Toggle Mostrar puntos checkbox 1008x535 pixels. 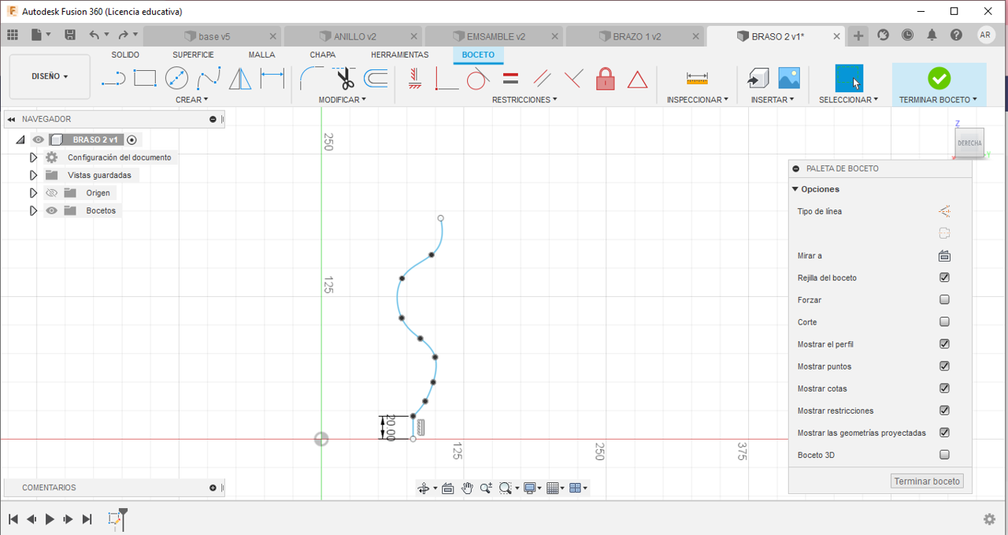pos(944,366)
